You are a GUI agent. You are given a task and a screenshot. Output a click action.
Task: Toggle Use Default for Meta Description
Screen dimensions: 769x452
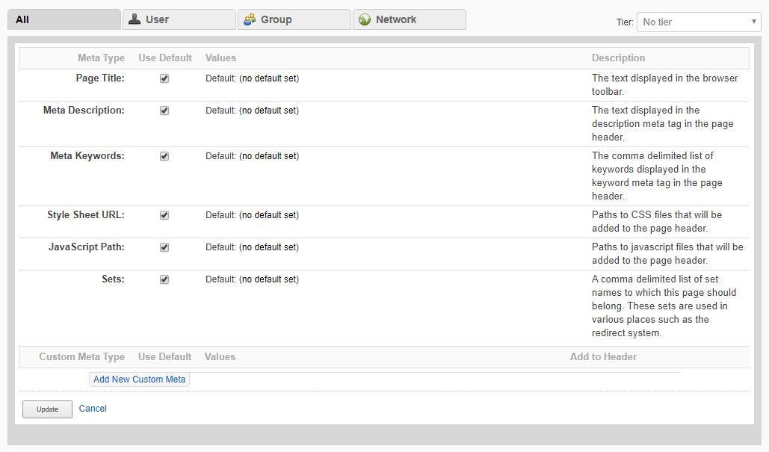coord(164,111)
